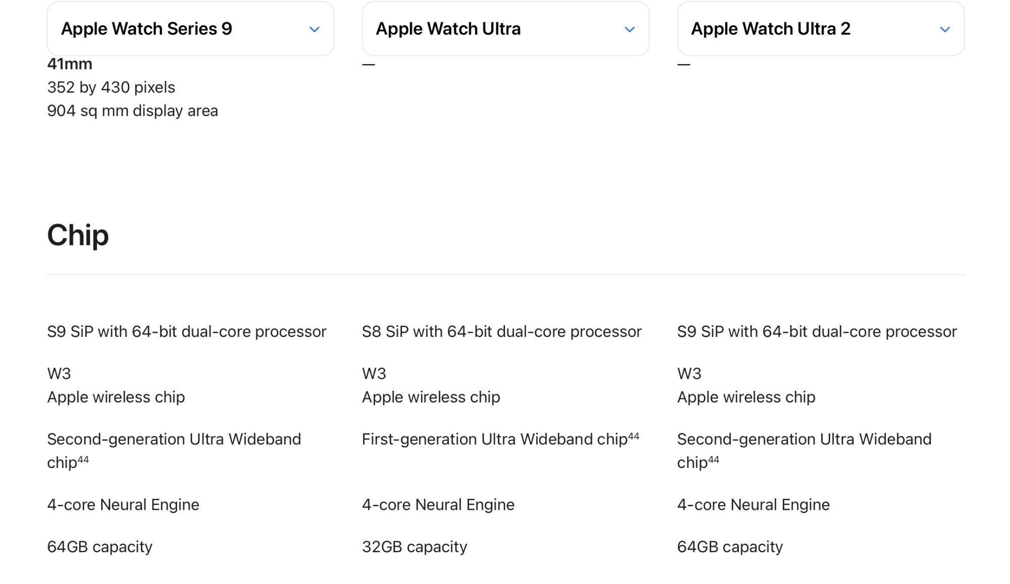Image resolution: width=1010 pixels, height=584 pixels.
Task: Open the Apple Watch Series 9 model selector
Action: pos(190,29)
